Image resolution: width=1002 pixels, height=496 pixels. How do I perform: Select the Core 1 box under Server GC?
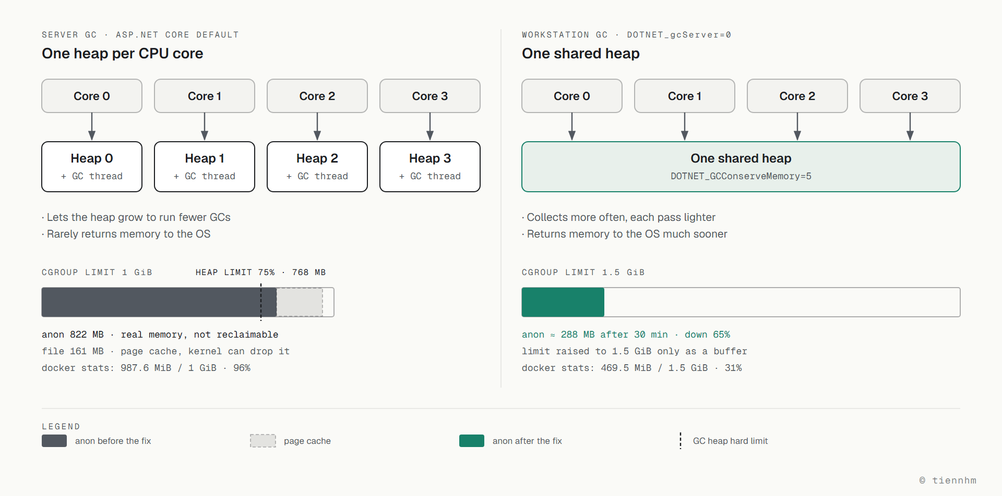click(x=205, y=96)
